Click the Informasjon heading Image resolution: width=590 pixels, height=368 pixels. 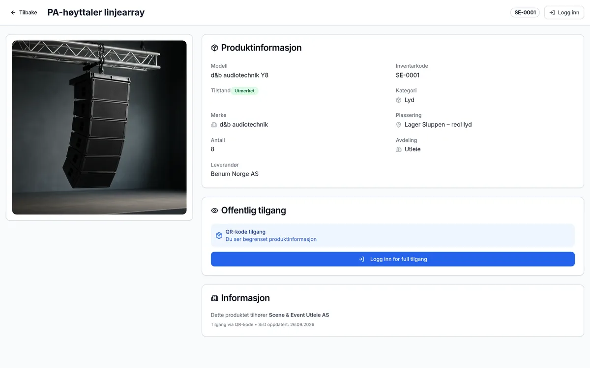click(245, 298)
